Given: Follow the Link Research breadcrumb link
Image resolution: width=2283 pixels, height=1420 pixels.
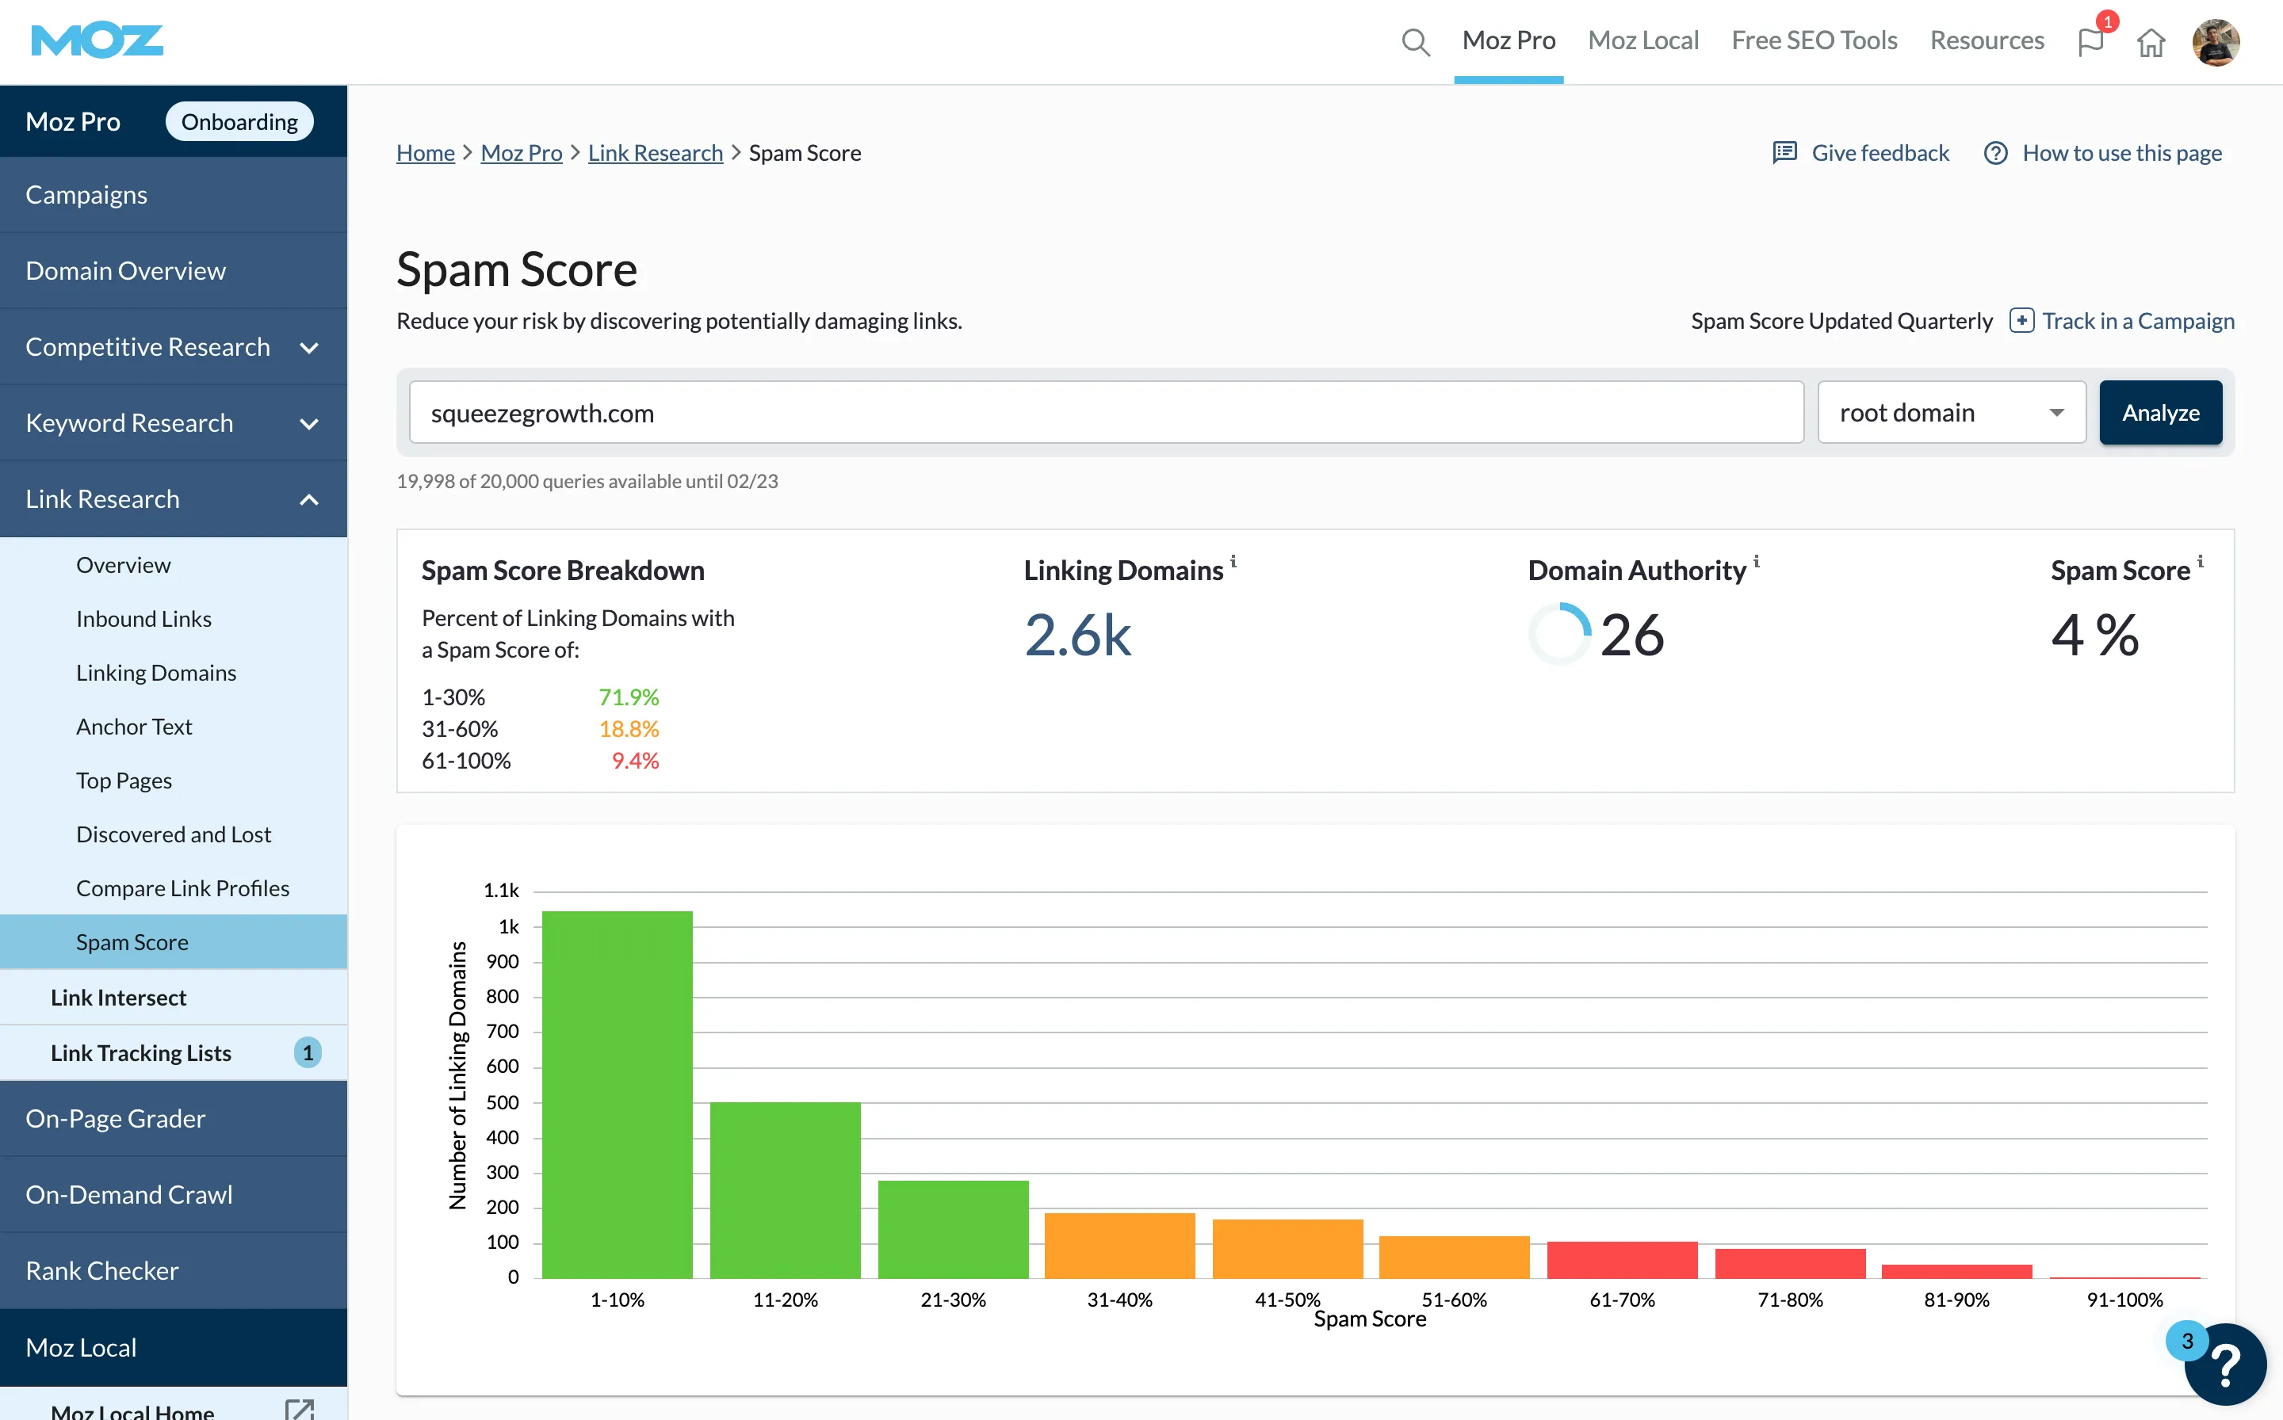Looking at the screenshot, I should (656, 153).
